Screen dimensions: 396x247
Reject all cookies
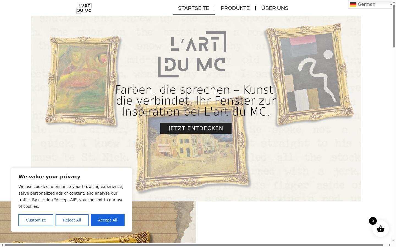point(72,220)
